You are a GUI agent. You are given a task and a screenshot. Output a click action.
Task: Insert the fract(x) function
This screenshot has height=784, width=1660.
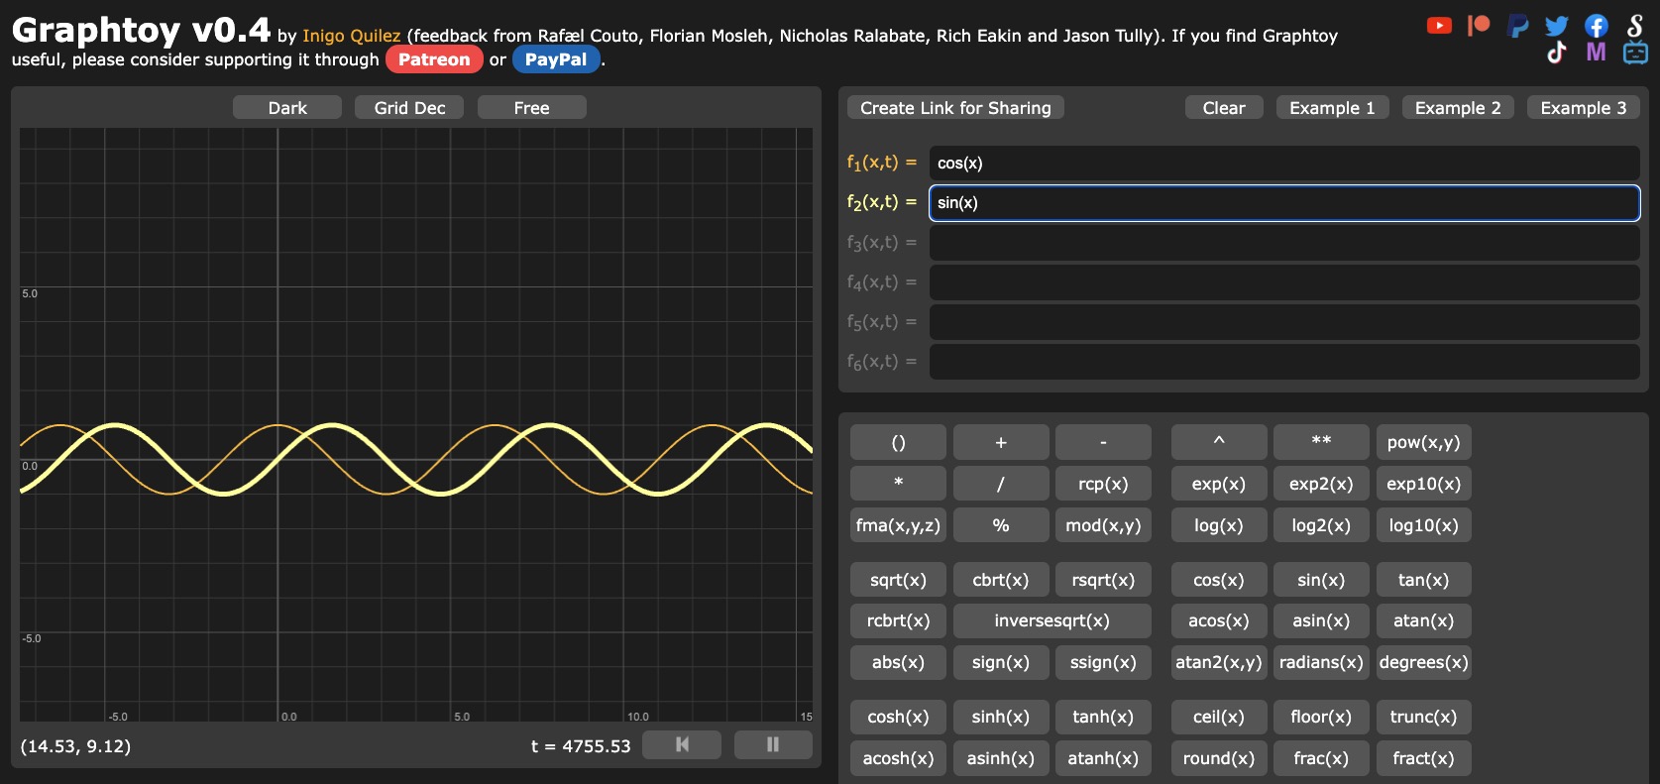(x=1423, y=758)
